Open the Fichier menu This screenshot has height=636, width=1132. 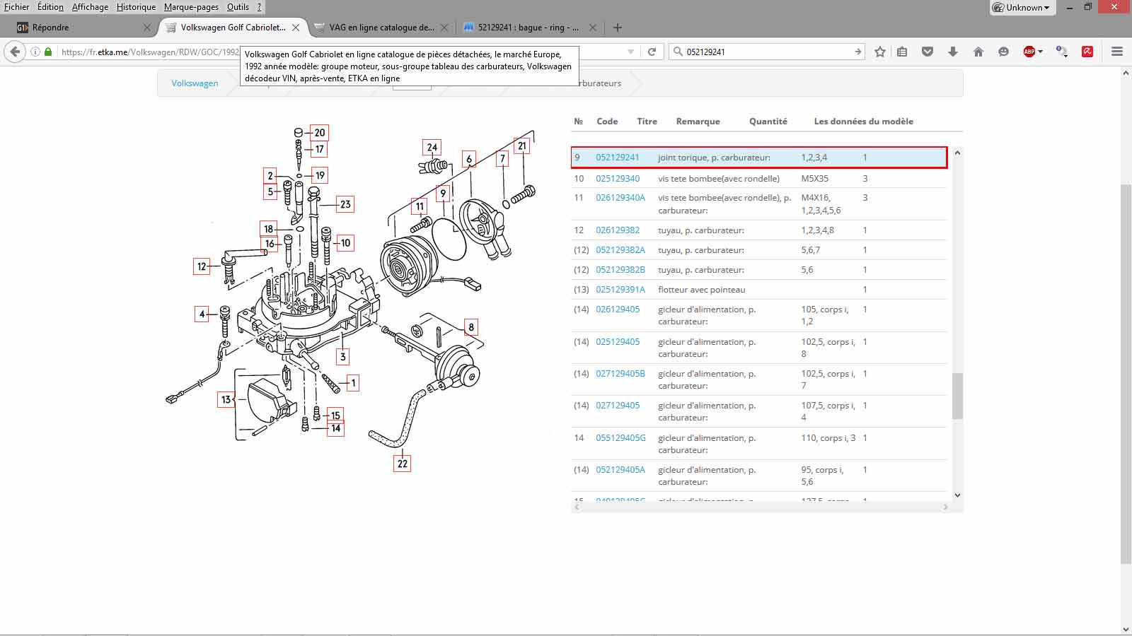[x=16, y=7]
